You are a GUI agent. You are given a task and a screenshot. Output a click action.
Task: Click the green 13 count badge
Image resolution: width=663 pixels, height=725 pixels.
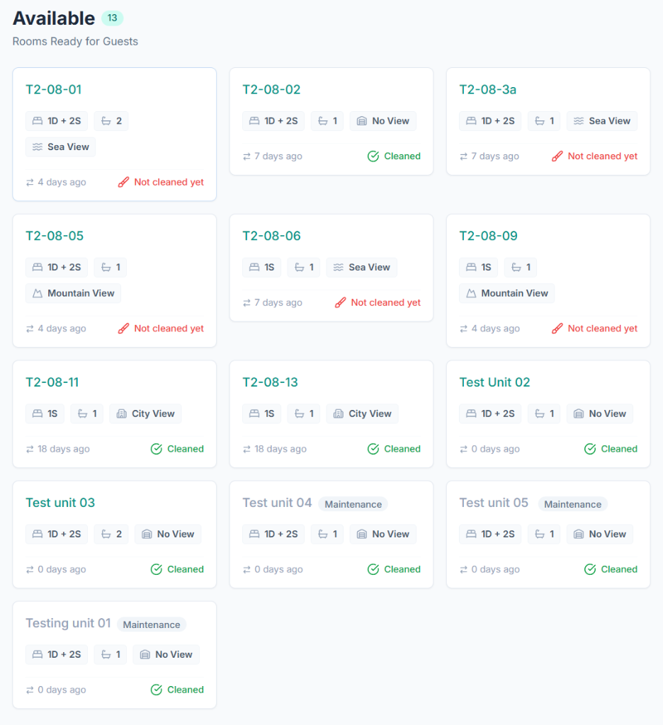coord(110,18)
